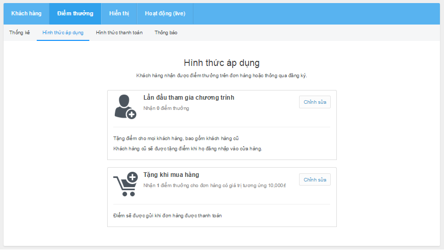This screenshot has width=444, height=250.
Task: Open the Hình thức thanh toán sub-tab
Action: pos(119,33)
